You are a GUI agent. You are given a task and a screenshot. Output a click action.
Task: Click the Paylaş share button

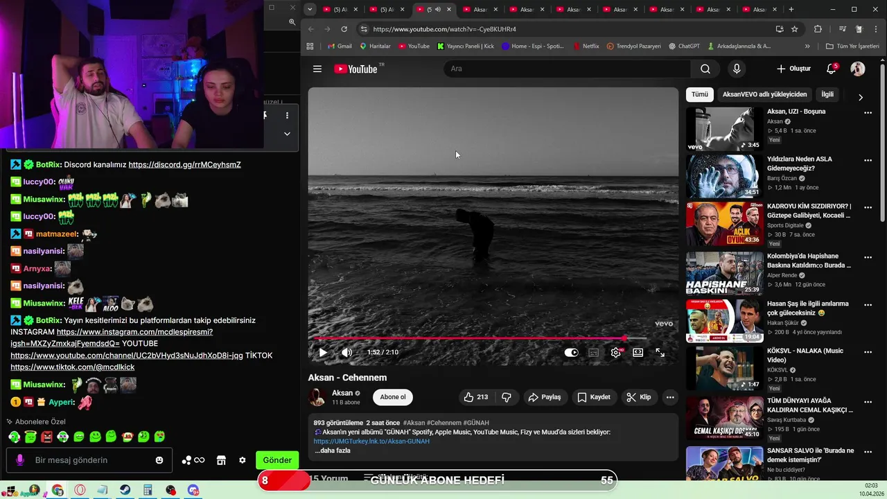(545, 397)
